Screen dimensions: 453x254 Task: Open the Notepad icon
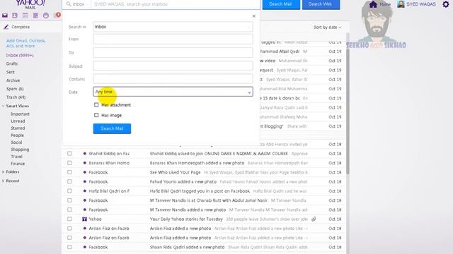pyautogui.click(x=35, y=16)
